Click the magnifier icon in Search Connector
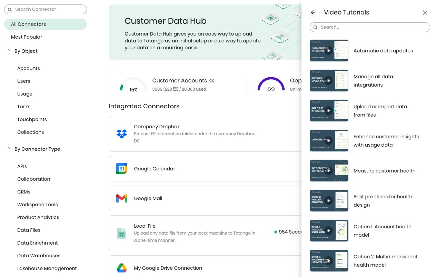 click(x=10, y=10)
